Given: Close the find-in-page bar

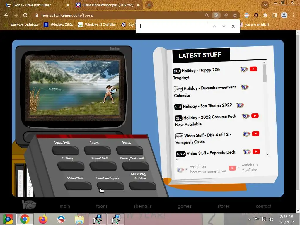Looking at the screenshot, I should (x=233, y=26).
